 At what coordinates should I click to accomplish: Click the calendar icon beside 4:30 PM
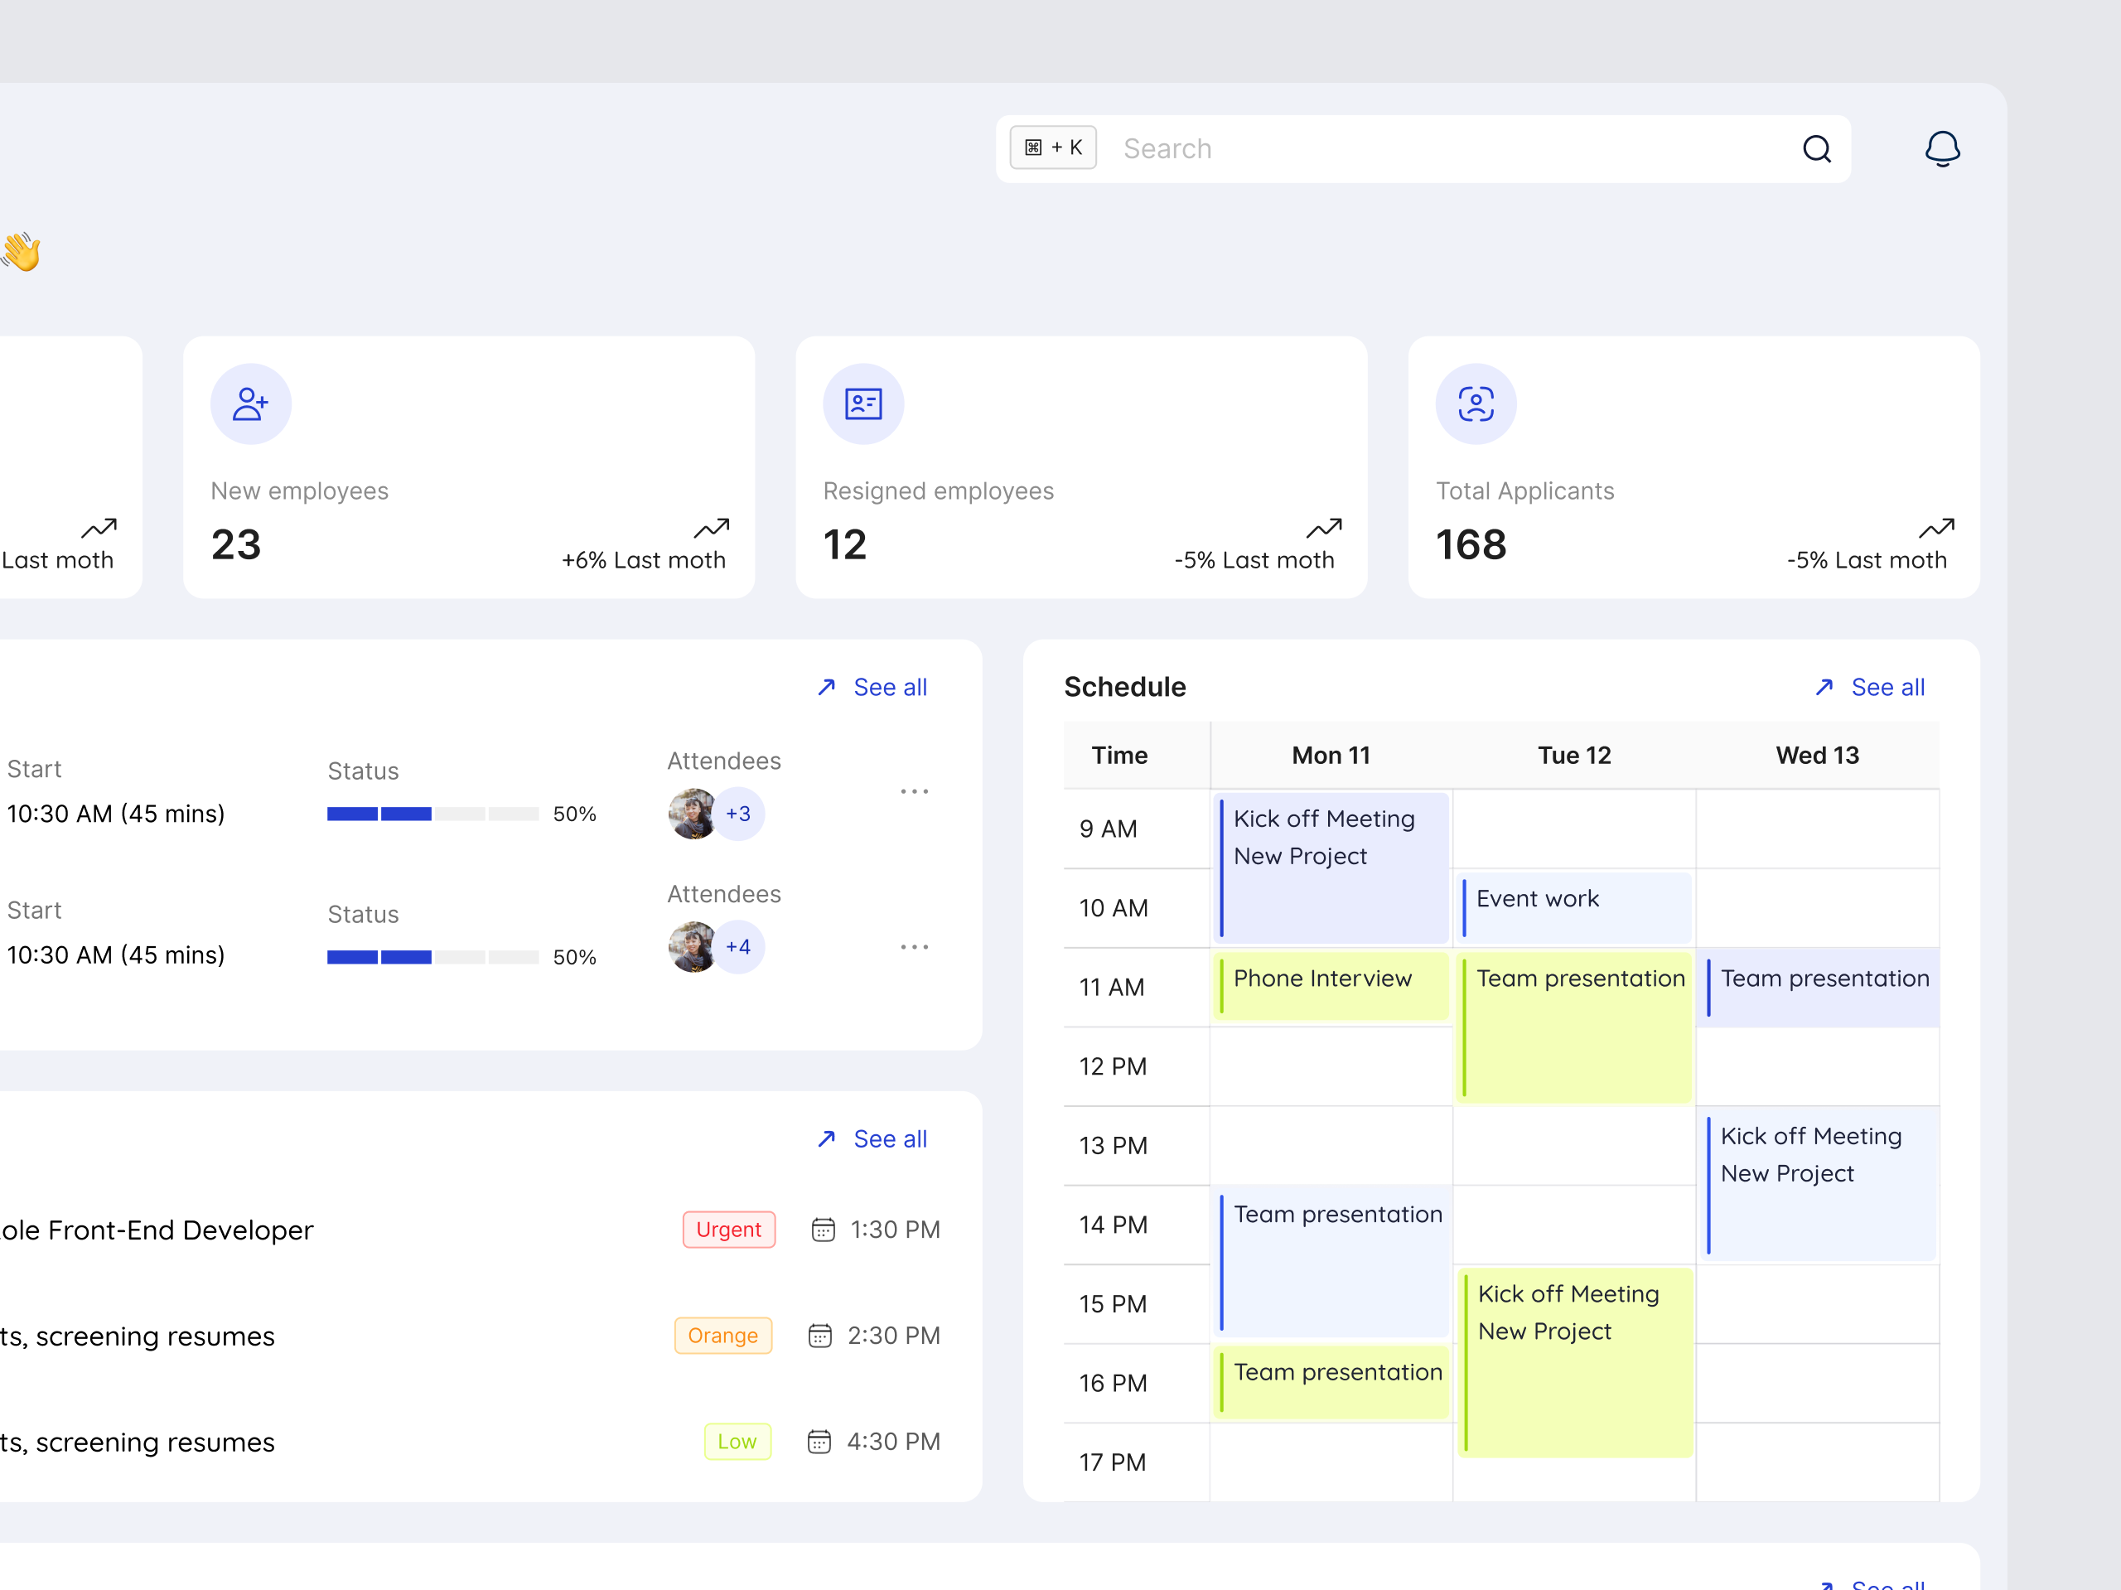coord(820,1442)
